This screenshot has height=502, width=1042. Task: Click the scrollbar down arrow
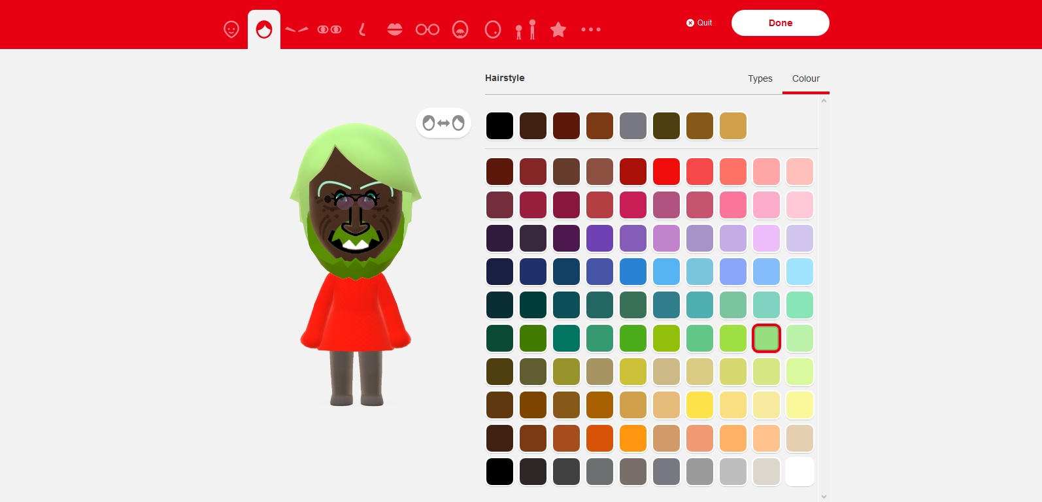click(x=824, y=497)
